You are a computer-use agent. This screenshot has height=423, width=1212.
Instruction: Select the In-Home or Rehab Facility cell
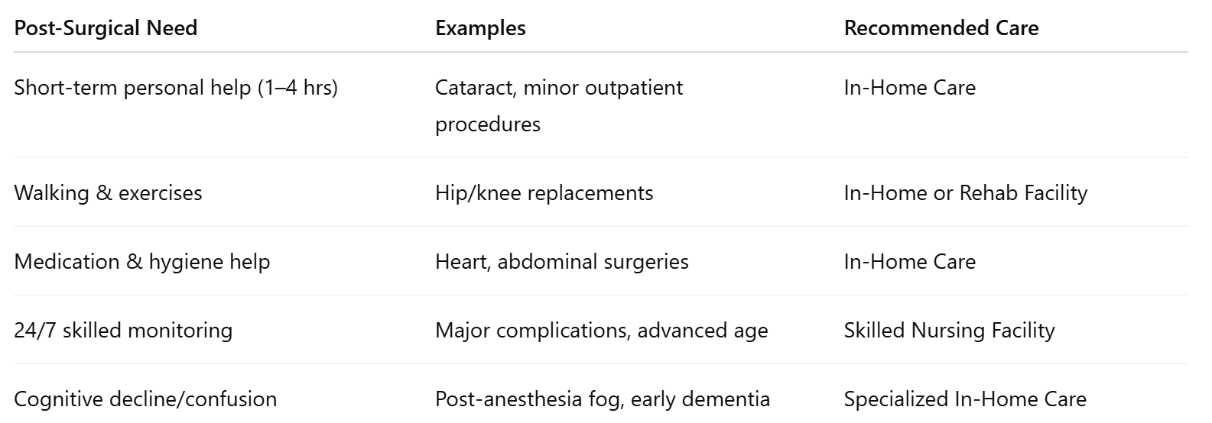click(x=965, y=192)
